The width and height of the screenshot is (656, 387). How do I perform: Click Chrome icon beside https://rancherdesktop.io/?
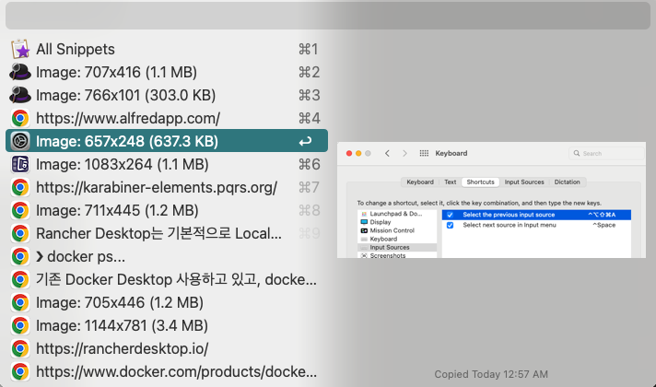20,348
